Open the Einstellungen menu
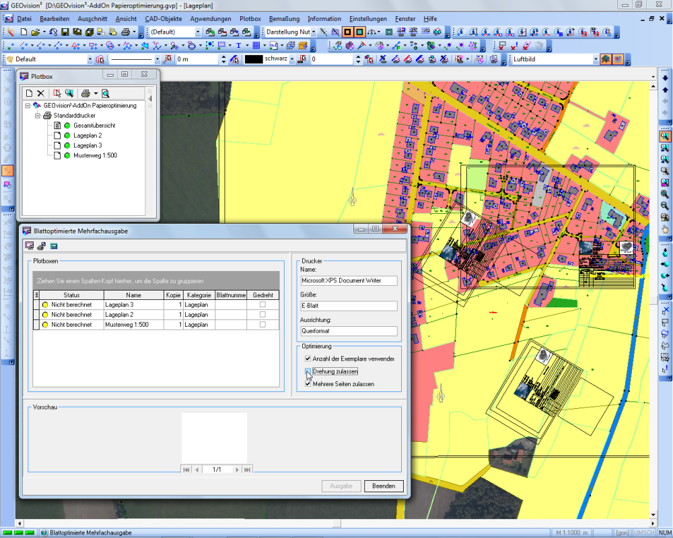Screen dimensions: 673x538 (368, 19)
